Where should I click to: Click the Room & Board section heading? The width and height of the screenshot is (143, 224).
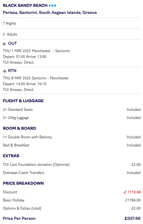[x=20, y=128]
